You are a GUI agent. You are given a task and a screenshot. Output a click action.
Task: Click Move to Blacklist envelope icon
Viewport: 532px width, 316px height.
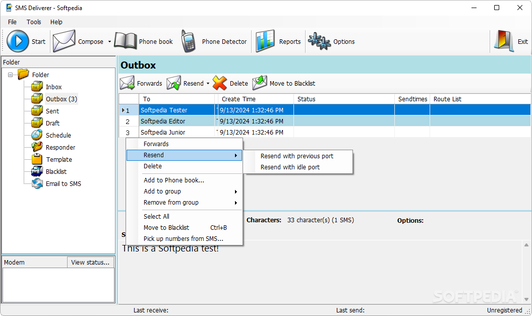click(260, 83)
